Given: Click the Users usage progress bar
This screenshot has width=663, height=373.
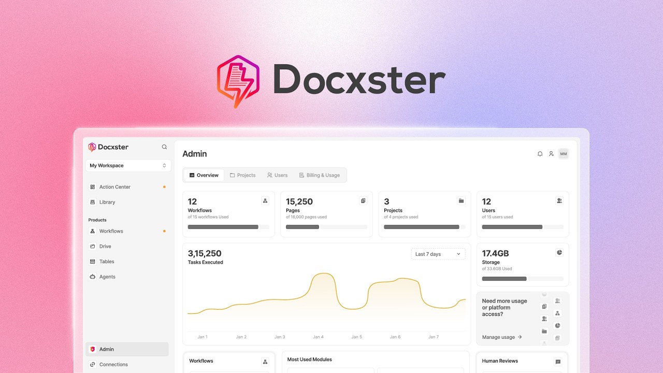Looking at the screenshot, I should pyautogui.click(x=523, y=227).
